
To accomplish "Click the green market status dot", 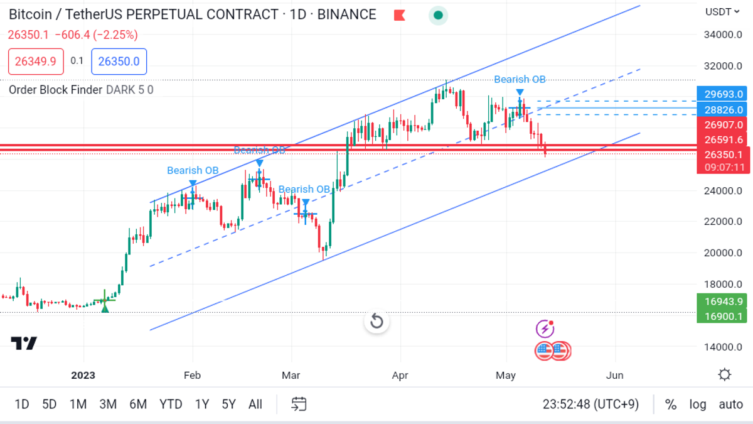I will pos(438,16).
